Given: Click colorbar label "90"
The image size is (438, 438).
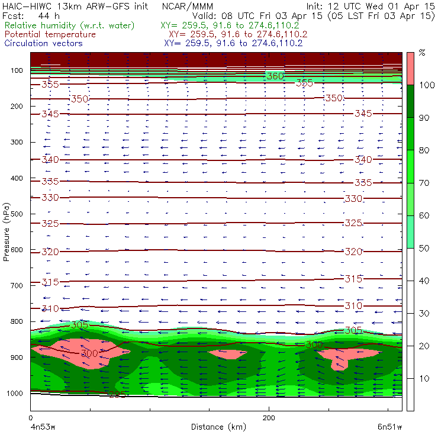Looking at the screenshot, I should pyautogui.click(x=424, y=118).
